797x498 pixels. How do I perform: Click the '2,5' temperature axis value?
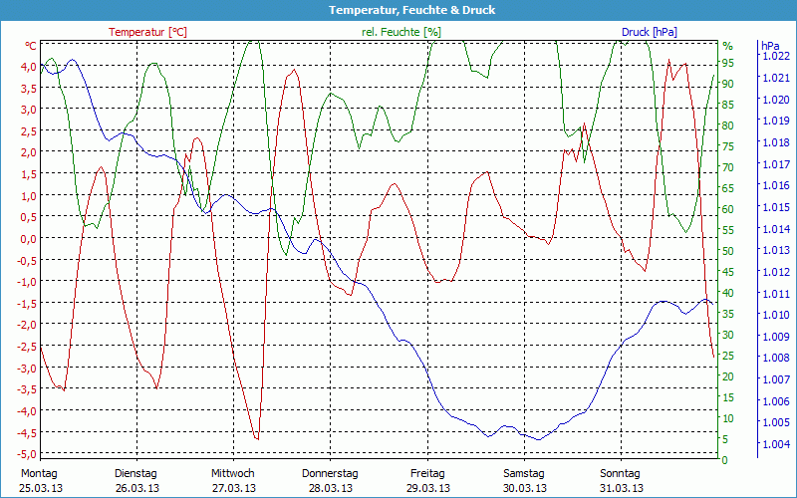[28, 131]
